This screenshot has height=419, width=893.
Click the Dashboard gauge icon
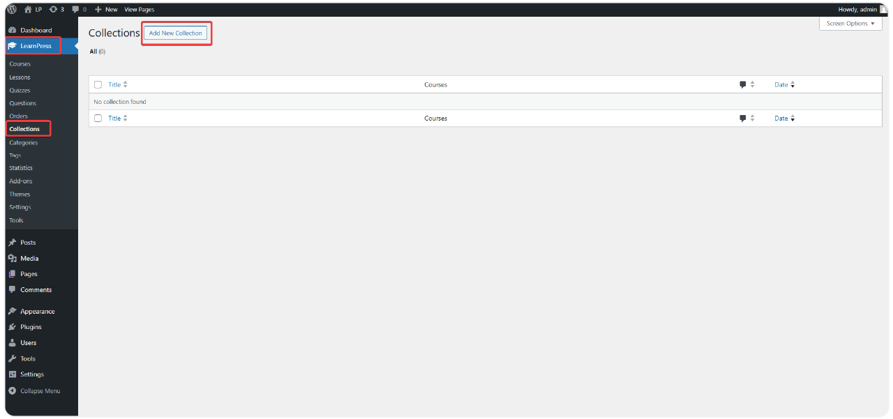pyautogui.click(x=12, y=30)
